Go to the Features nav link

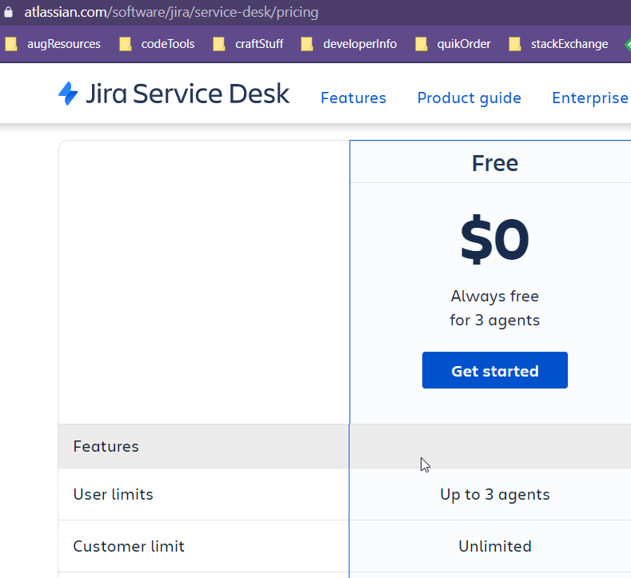[353, 98]
